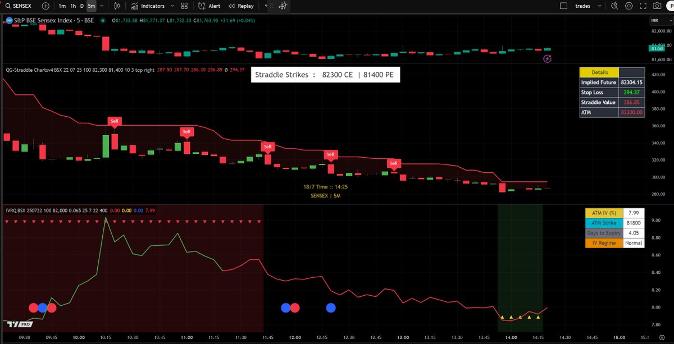Click the Sell signal label near 12:55
This screenshot has width=674, height=344.
click(394, 163)
